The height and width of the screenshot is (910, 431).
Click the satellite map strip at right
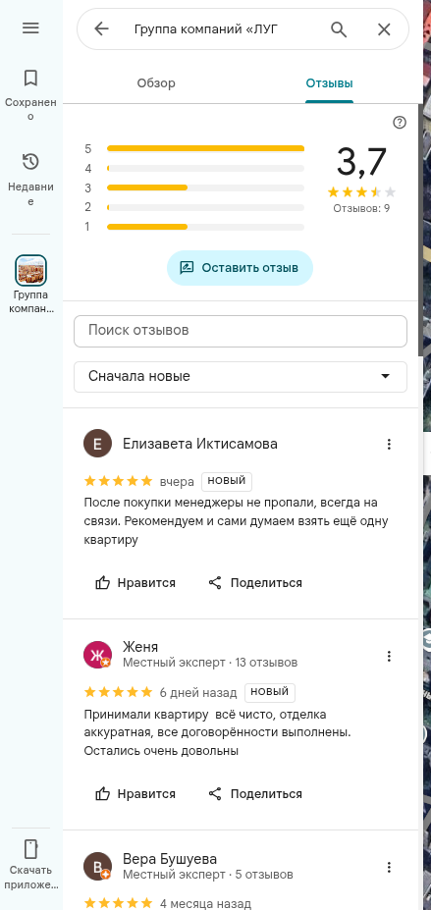(x=427, y=455)
